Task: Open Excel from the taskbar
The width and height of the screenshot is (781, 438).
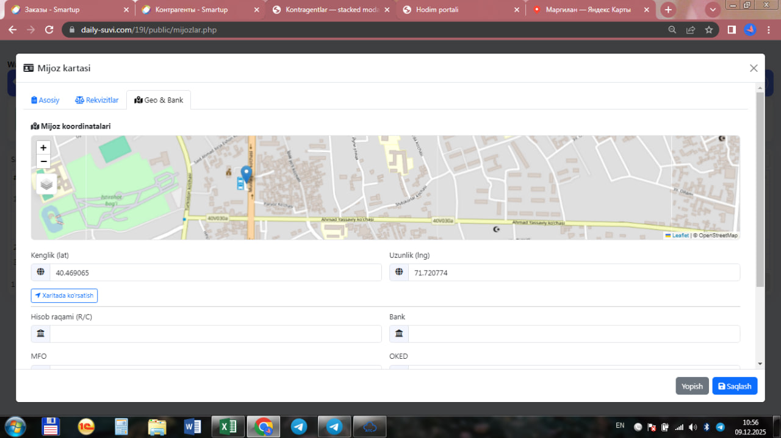Action: point(228,426)
